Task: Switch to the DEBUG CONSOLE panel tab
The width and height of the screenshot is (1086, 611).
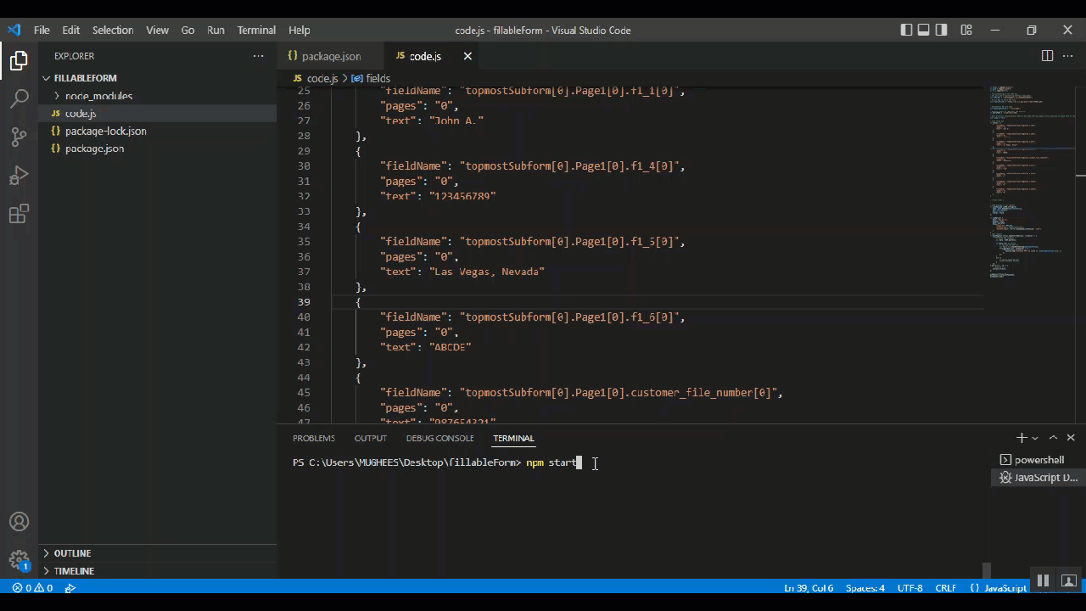Action: [x=439, y=438]
